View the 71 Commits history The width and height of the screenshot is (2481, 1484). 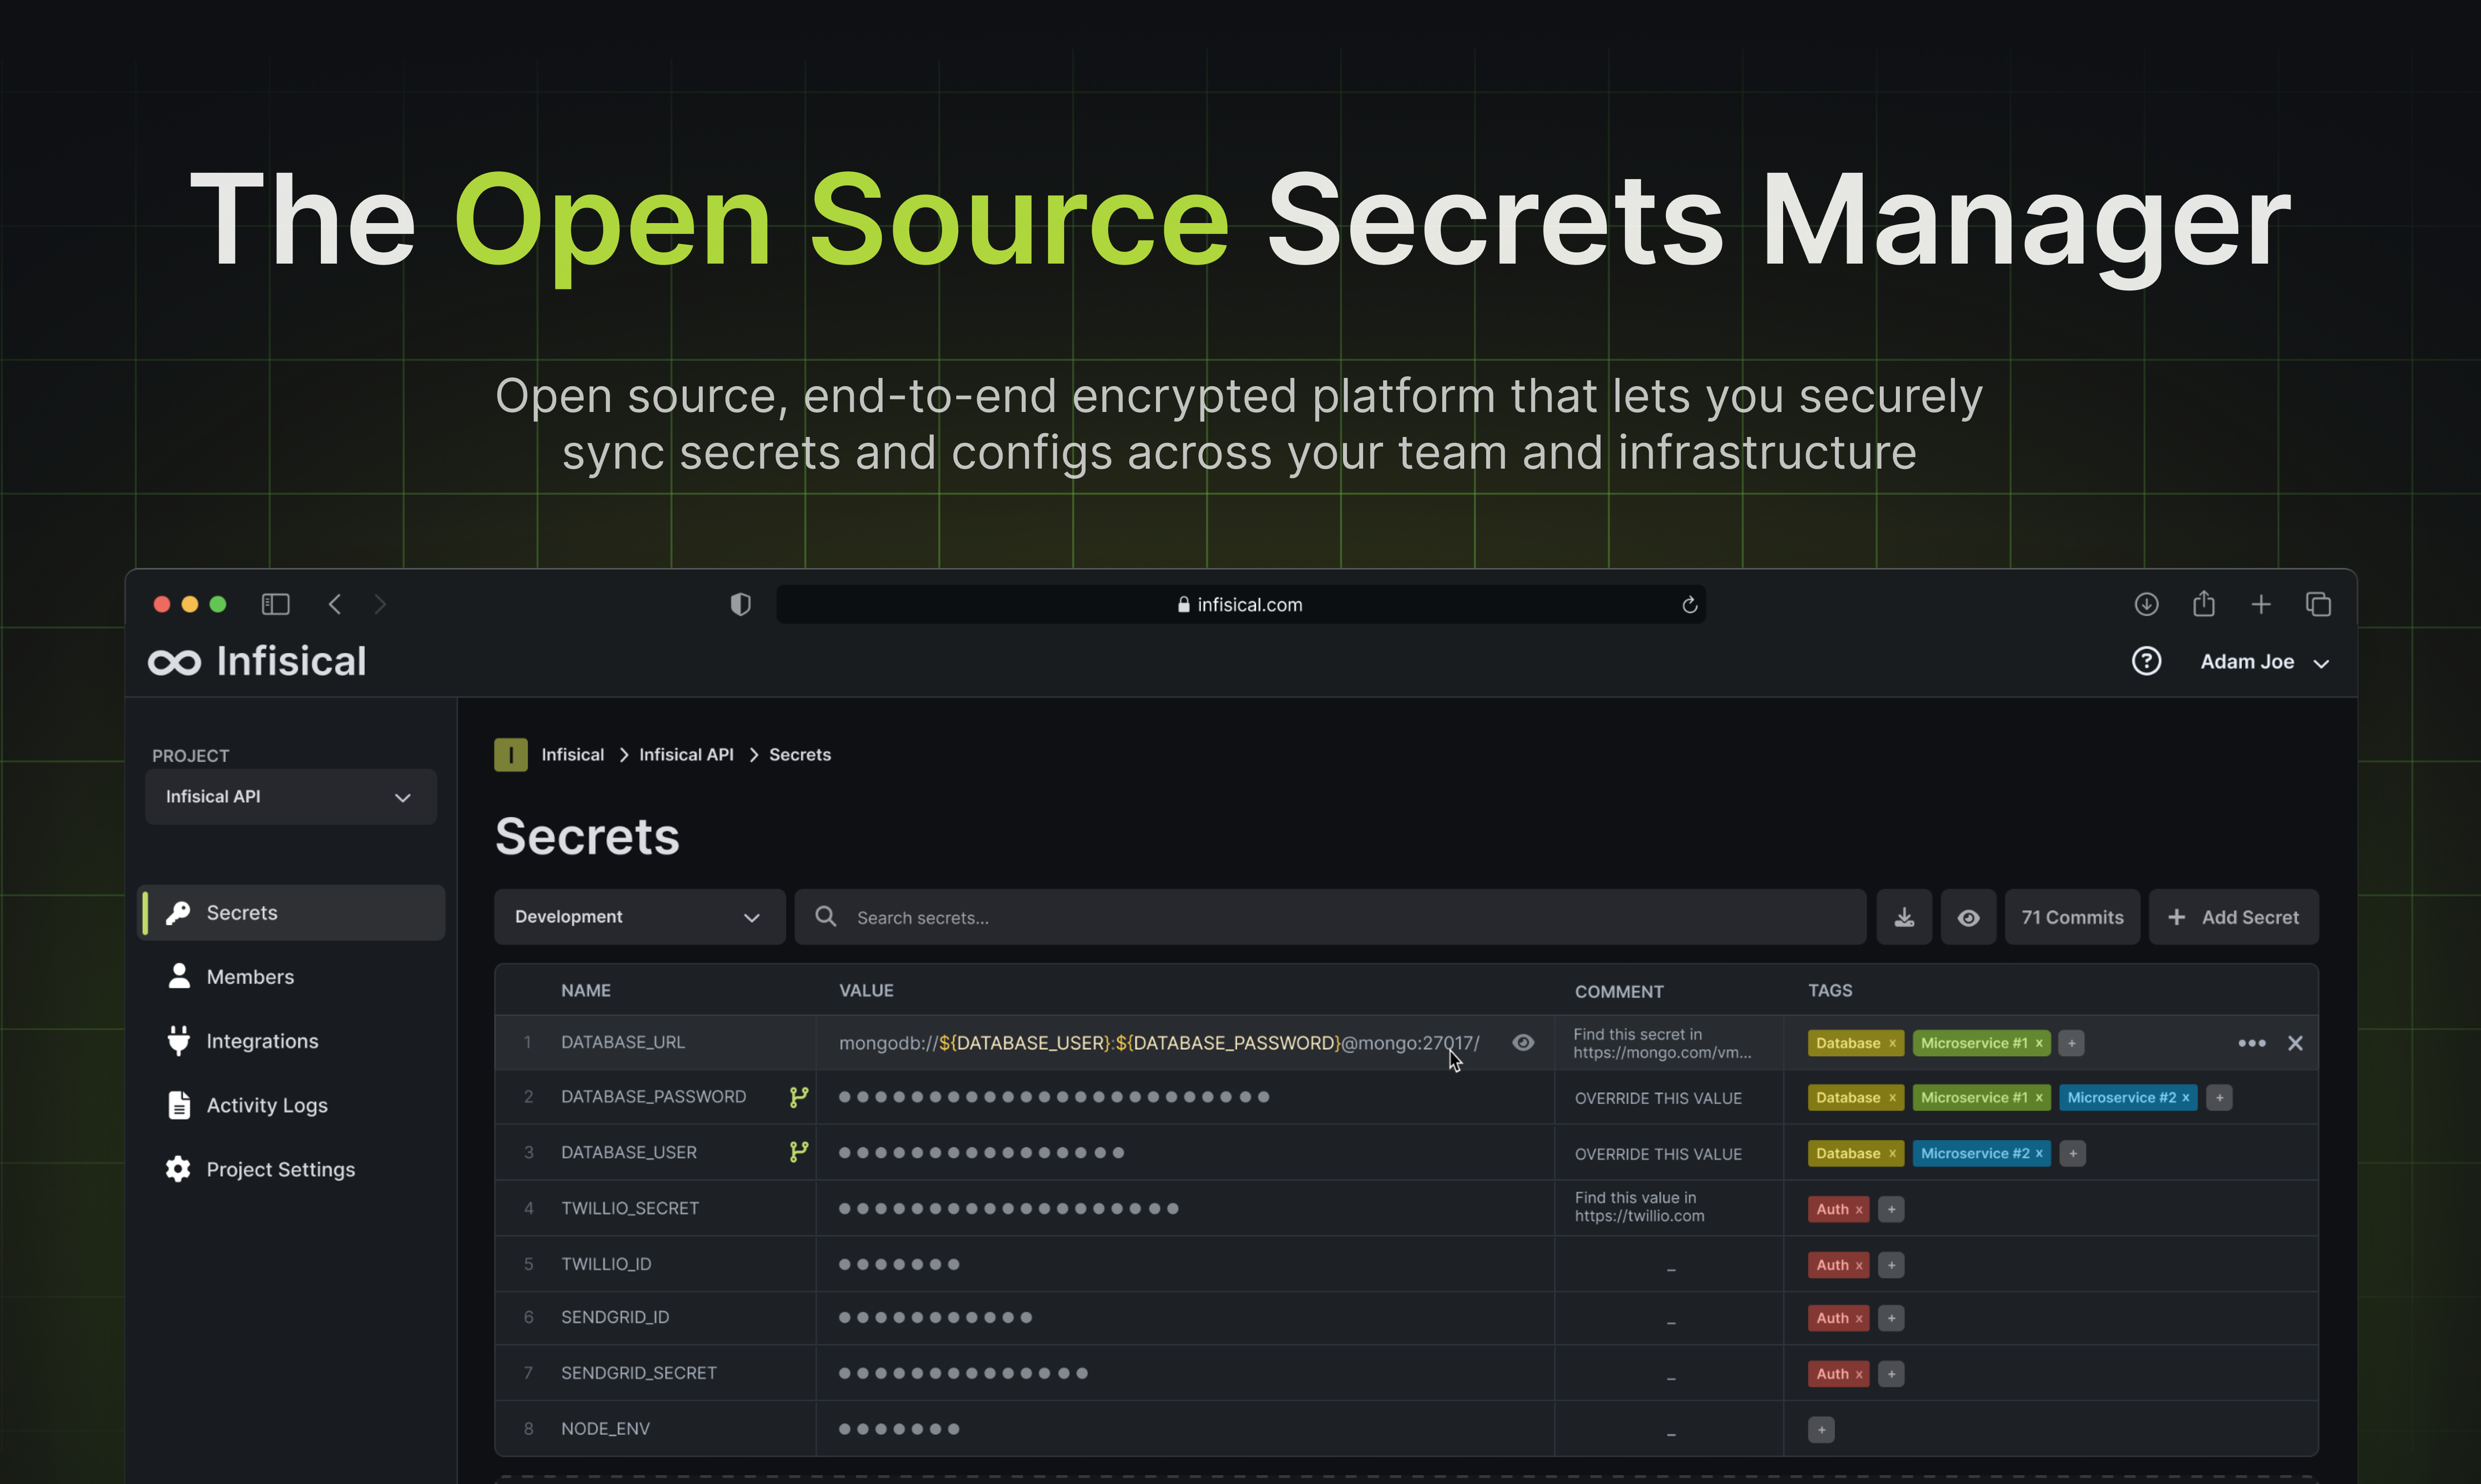pos(2071,916)
